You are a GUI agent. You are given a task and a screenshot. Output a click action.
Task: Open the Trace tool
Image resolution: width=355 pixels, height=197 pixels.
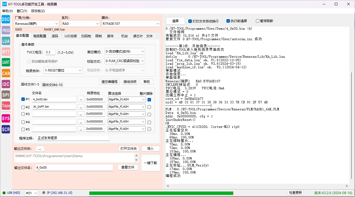pos(6,106)
